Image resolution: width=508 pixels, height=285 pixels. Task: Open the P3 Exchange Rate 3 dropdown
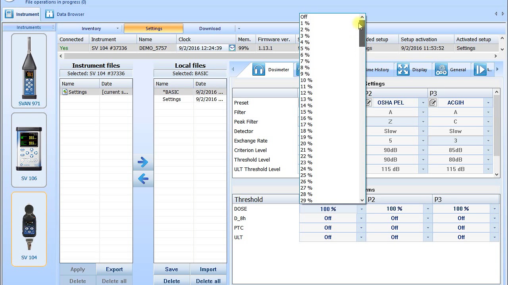[x=488, y=141]
